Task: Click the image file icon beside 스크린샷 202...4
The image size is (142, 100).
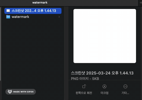Action: click(x=8, y=11)
